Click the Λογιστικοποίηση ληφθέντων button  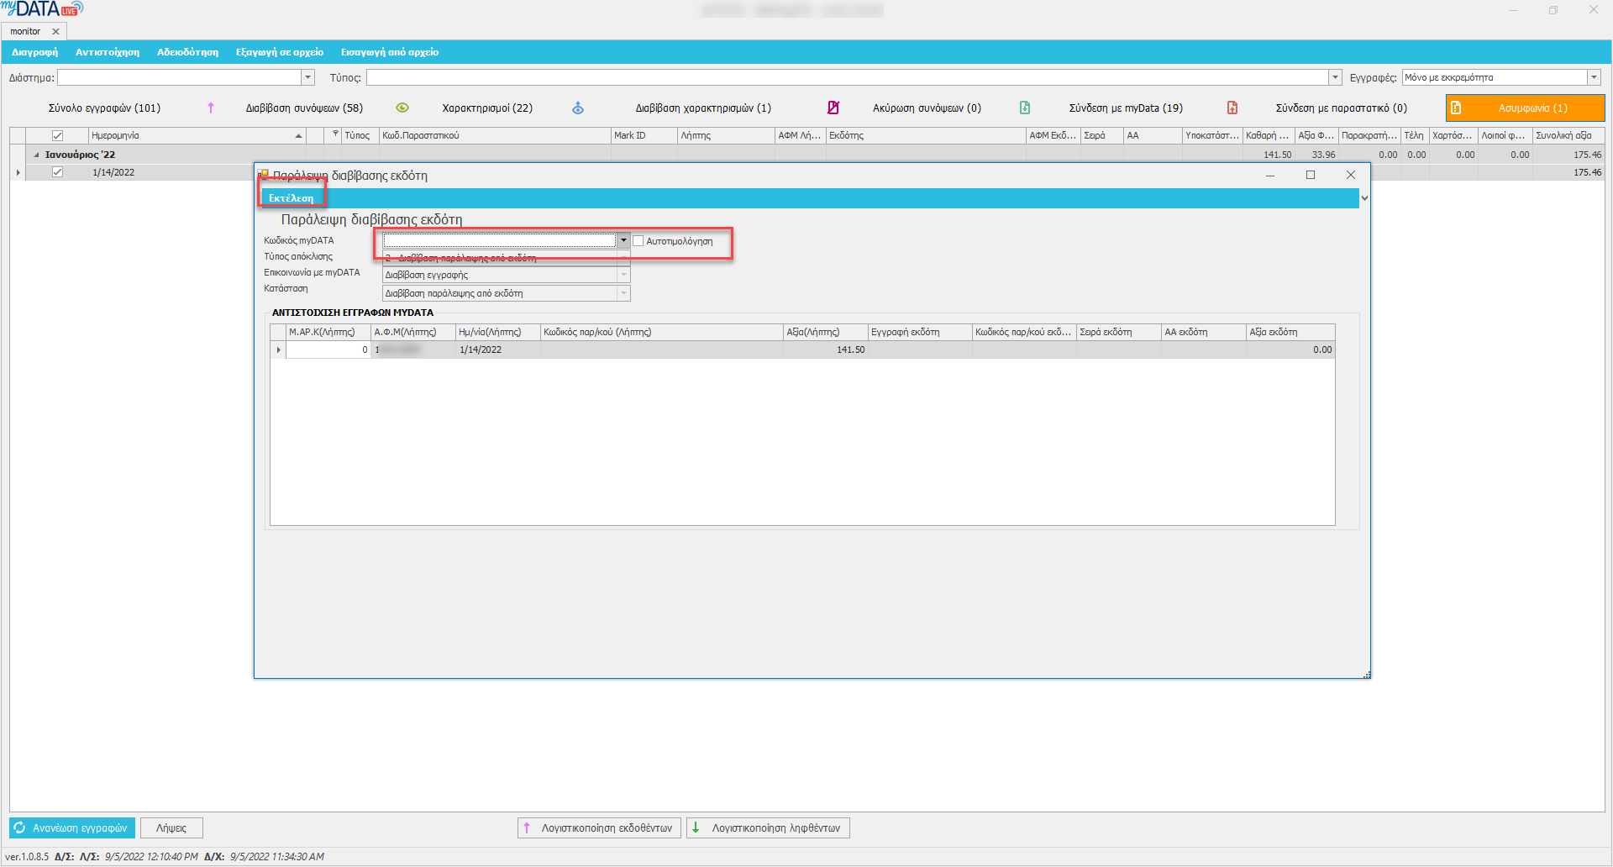[768, 828]
